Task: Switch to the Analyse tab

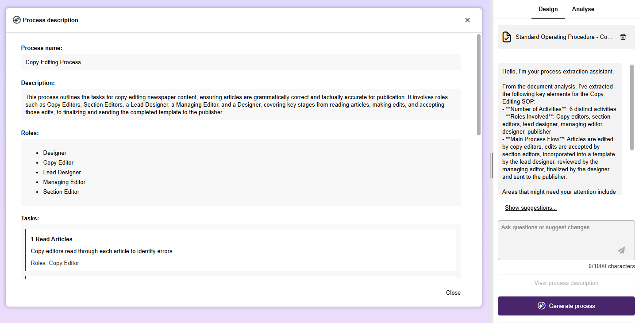Action: coord(583,9)
